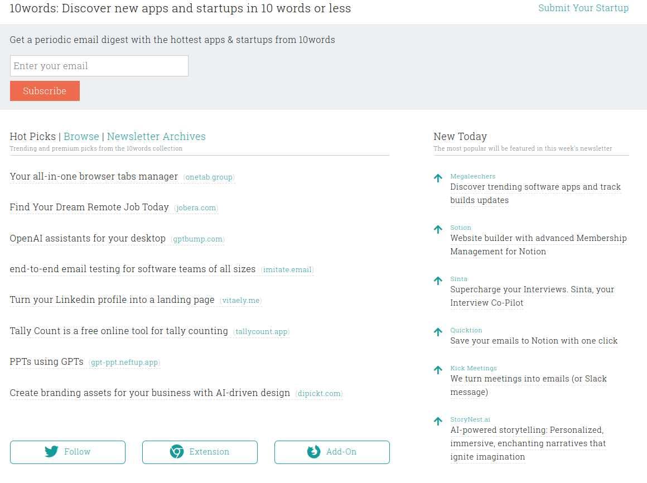
Task: Upvote the Sotion entry arrow
Action: [438, 230]
